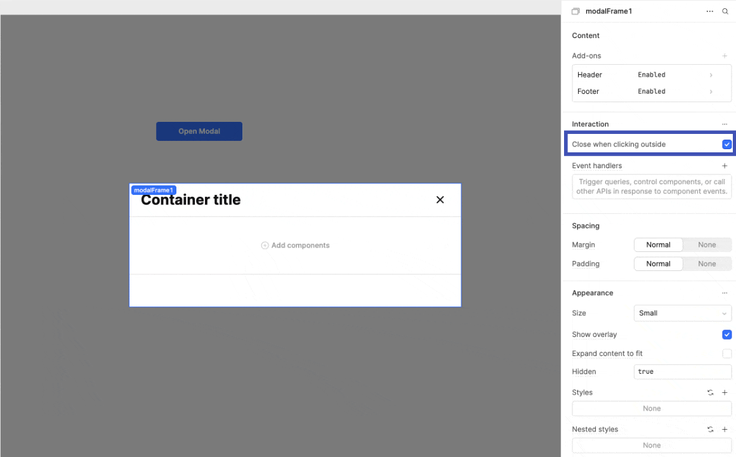736x457 pixels.
Task: Click the reset icon next to Styles
Action: point(711,392)
